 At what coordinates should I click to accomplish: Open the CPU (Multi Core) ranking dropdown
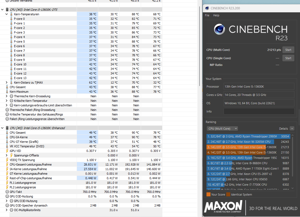click(x=222, y=129)
